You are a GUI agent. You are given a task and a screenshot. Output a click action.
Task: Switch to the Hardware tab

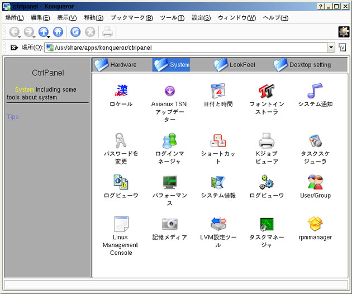(x=116, y=65)
